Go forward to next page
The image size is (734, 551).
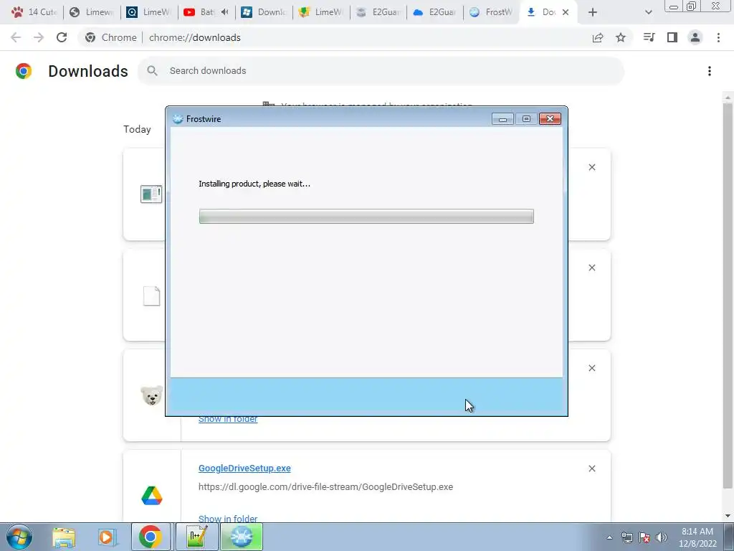coord(39,37)
